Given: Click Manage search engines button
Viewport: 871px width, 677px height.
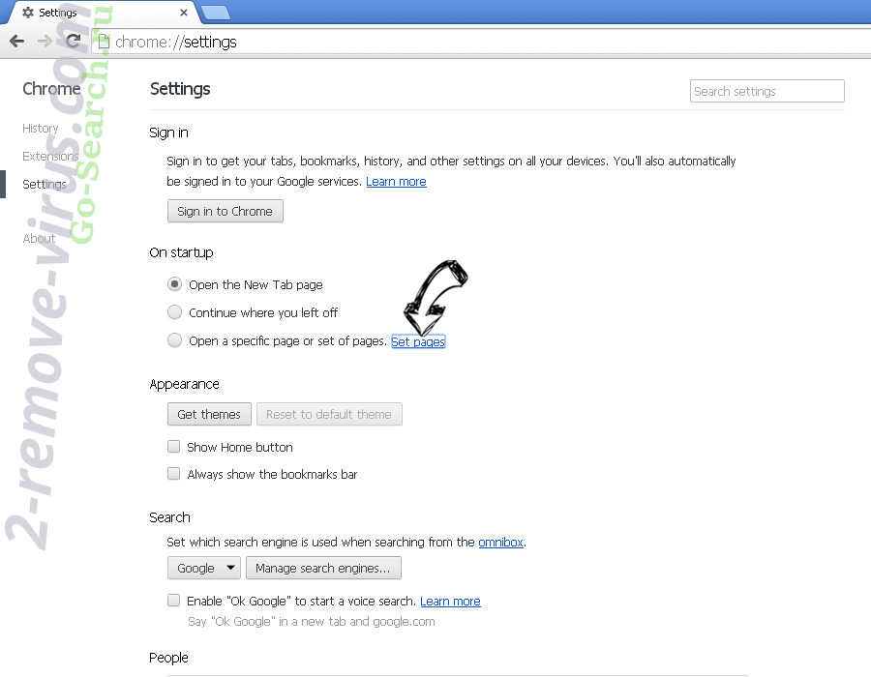Looking at the screenshot, I should click(x=323, y=569).
